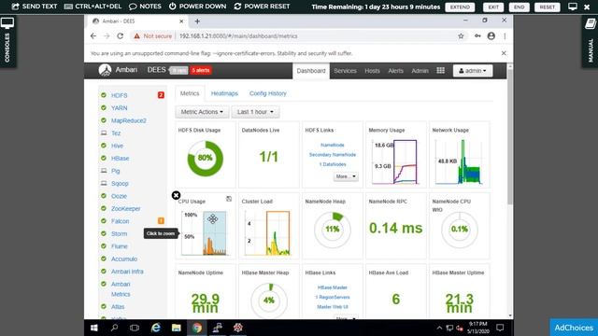Viewport: 598px width, 336px height.
Task: Switch to Chrome taskbar icon
Action: coord(197,328)
